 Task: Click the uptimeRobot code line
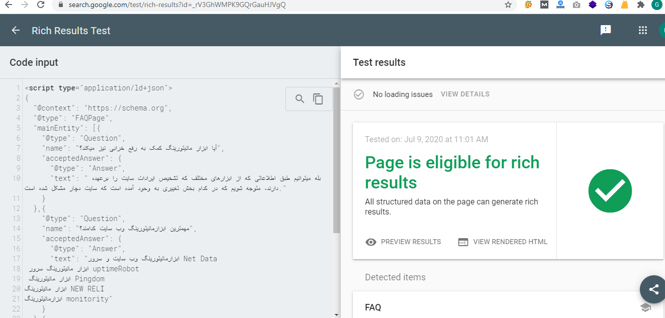pyautogui.click(x=83, y=269)
